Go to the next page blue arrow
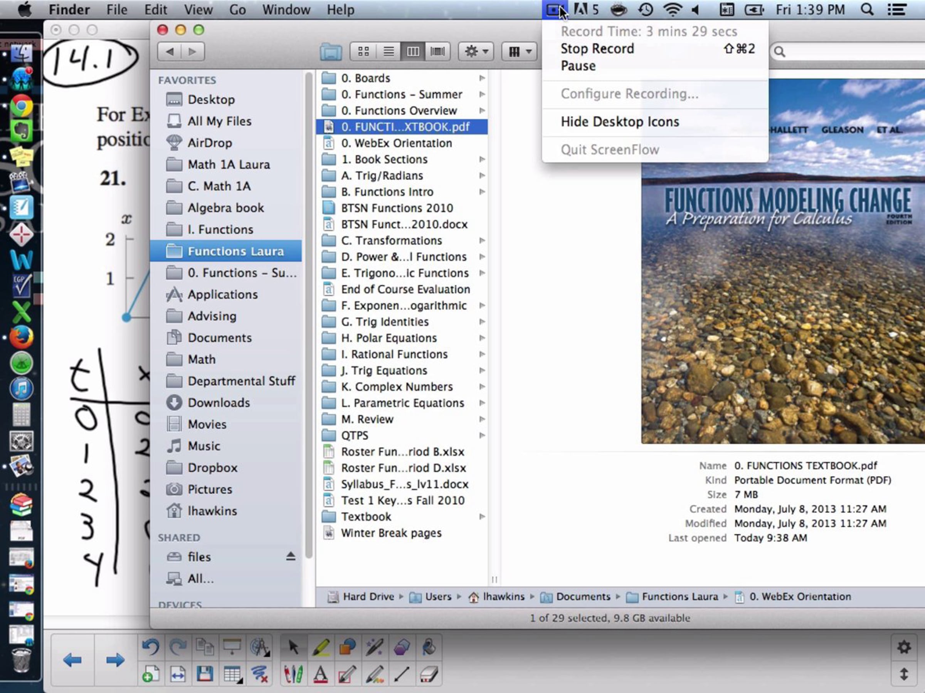This screenshot has height=693, width=925. pos(115,660)
